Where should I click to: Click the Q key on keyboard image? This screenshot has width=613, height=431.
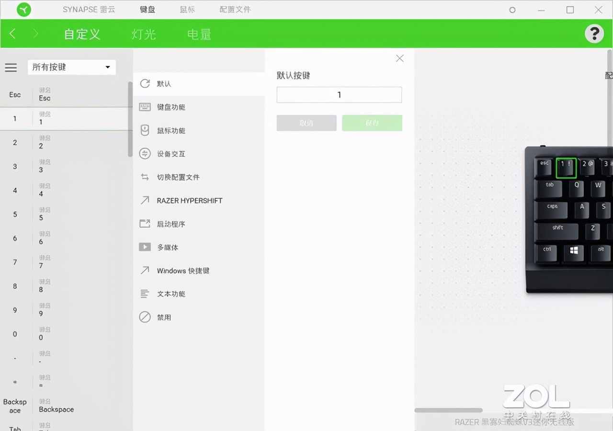click(576, 188)
